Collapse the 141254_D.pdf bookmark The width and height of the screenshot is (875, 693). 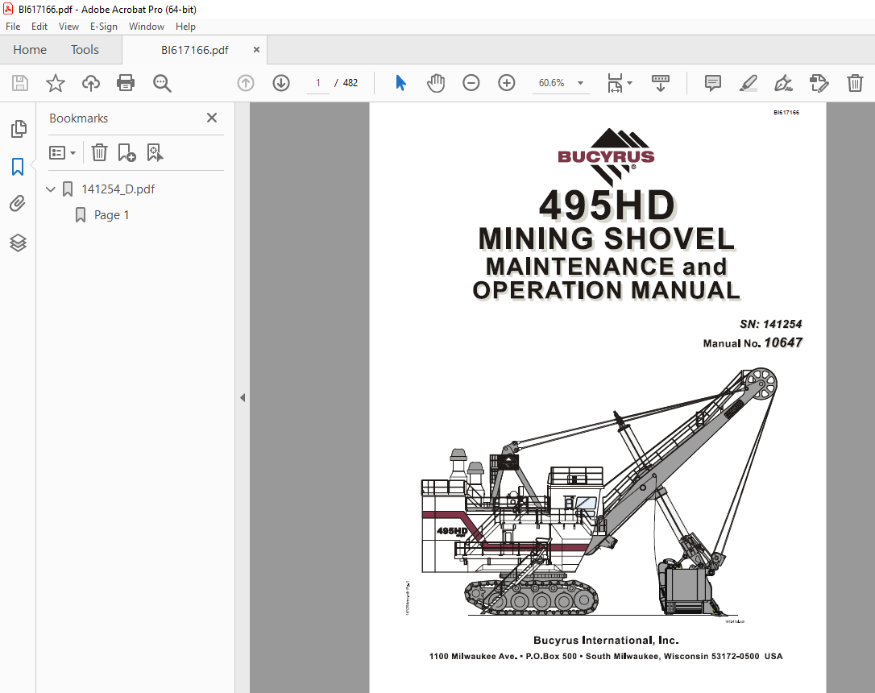pos(51,189)
